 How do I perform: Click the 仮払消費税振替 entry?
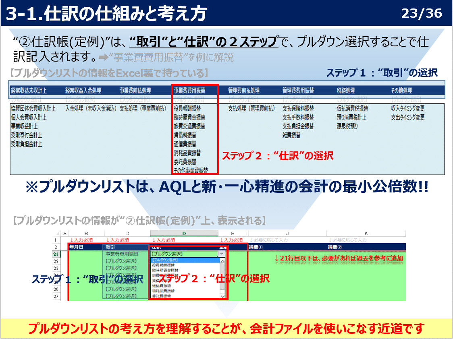(x=353, y=108)
